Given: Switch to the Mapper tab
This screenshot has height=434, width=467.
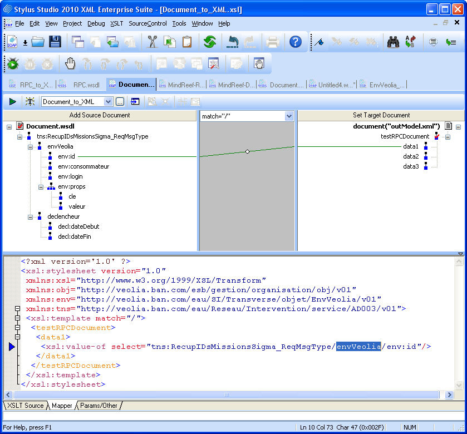Looking at the screenshot, I should pos(62,406).
